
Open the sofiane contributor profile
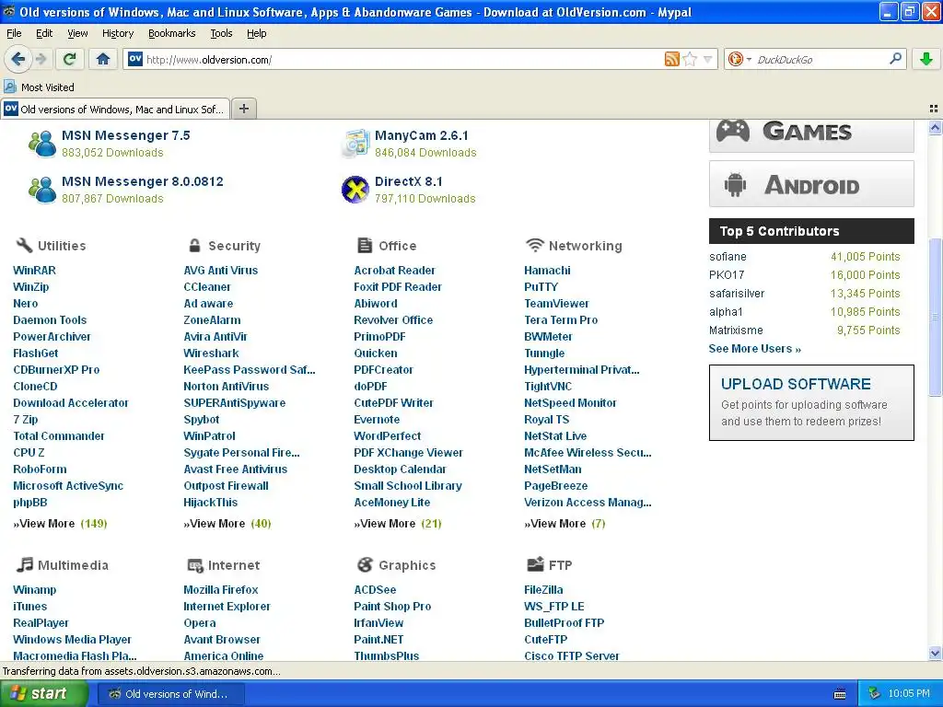(728, 257)
